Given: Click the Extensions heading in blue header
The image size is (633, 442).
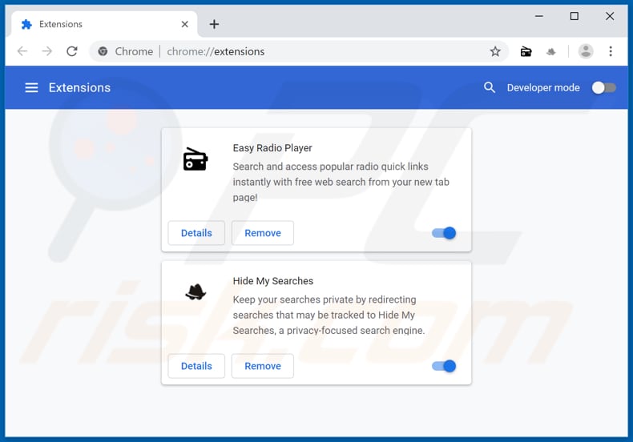Looking at the screenshot, I should (x=79, y=87).
